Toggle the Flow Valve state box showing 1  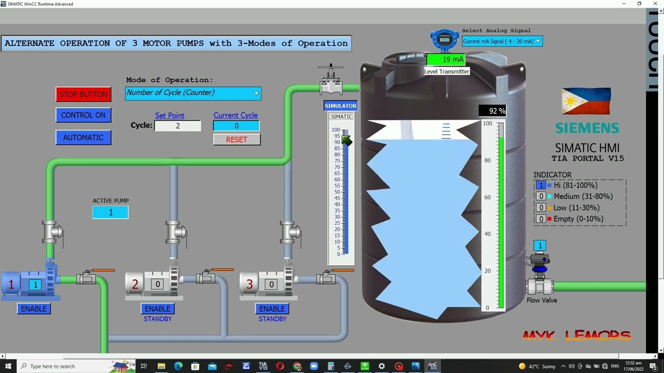[x=539, y=246]
